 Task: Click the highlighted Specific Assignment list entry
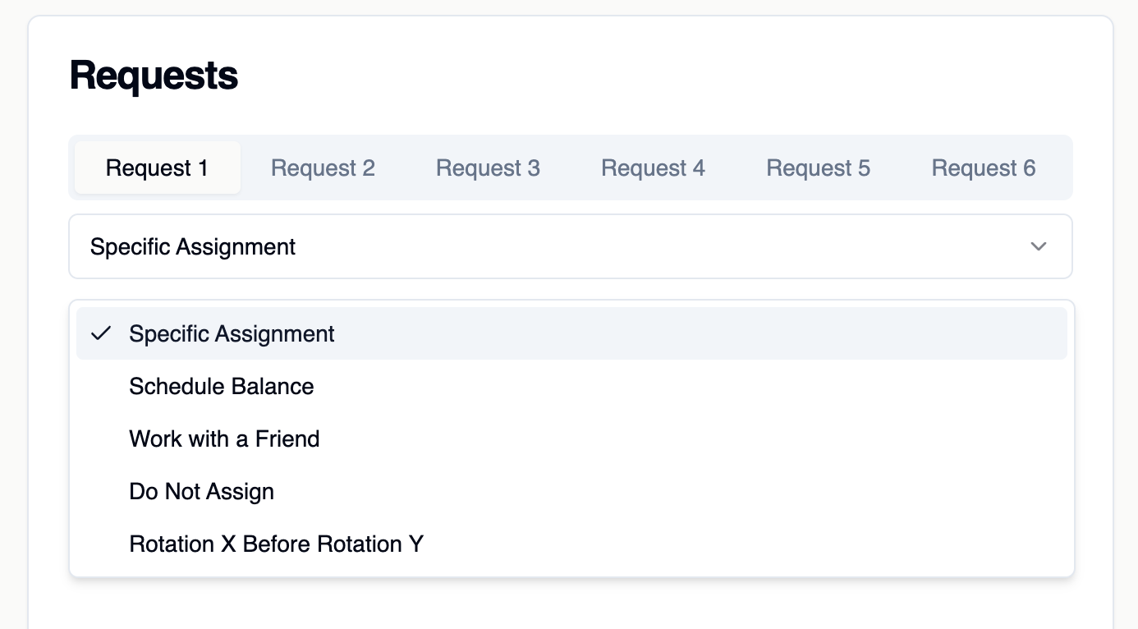pos(231,333)
